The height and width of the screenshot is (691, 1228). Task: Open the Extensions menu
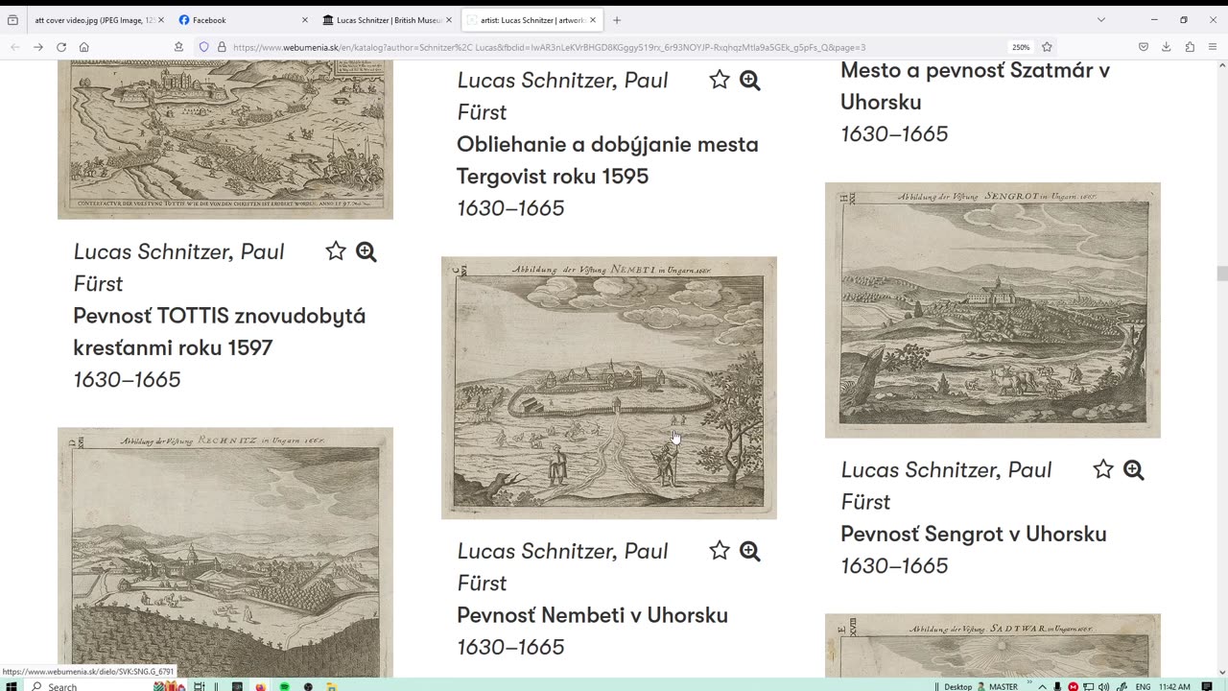pyautogui.click(x=1190, y=47)
